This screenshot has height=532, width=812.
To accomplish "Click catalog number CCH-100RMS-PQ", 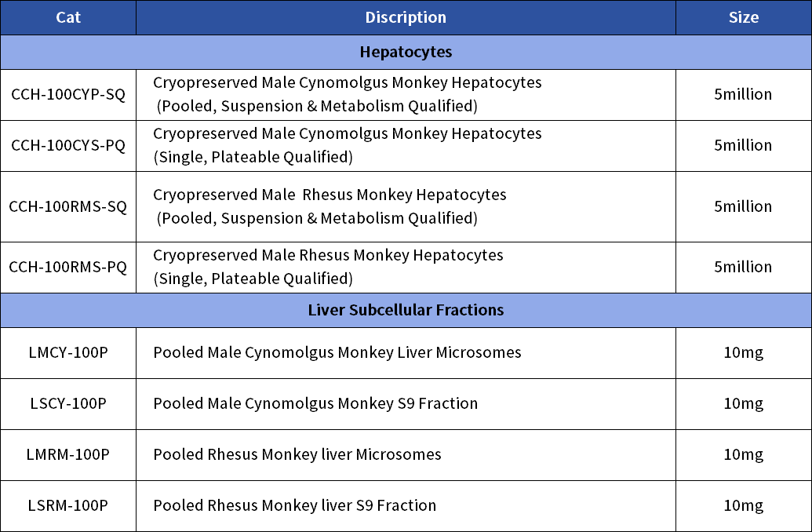I will coord(68,268).
